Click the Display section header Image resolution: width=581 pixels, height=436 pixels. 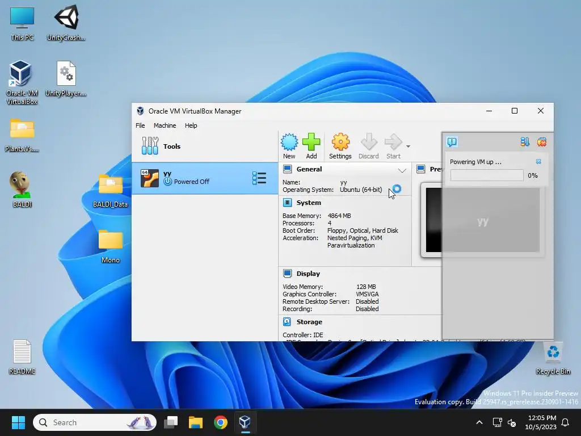(x=308, y=273)
